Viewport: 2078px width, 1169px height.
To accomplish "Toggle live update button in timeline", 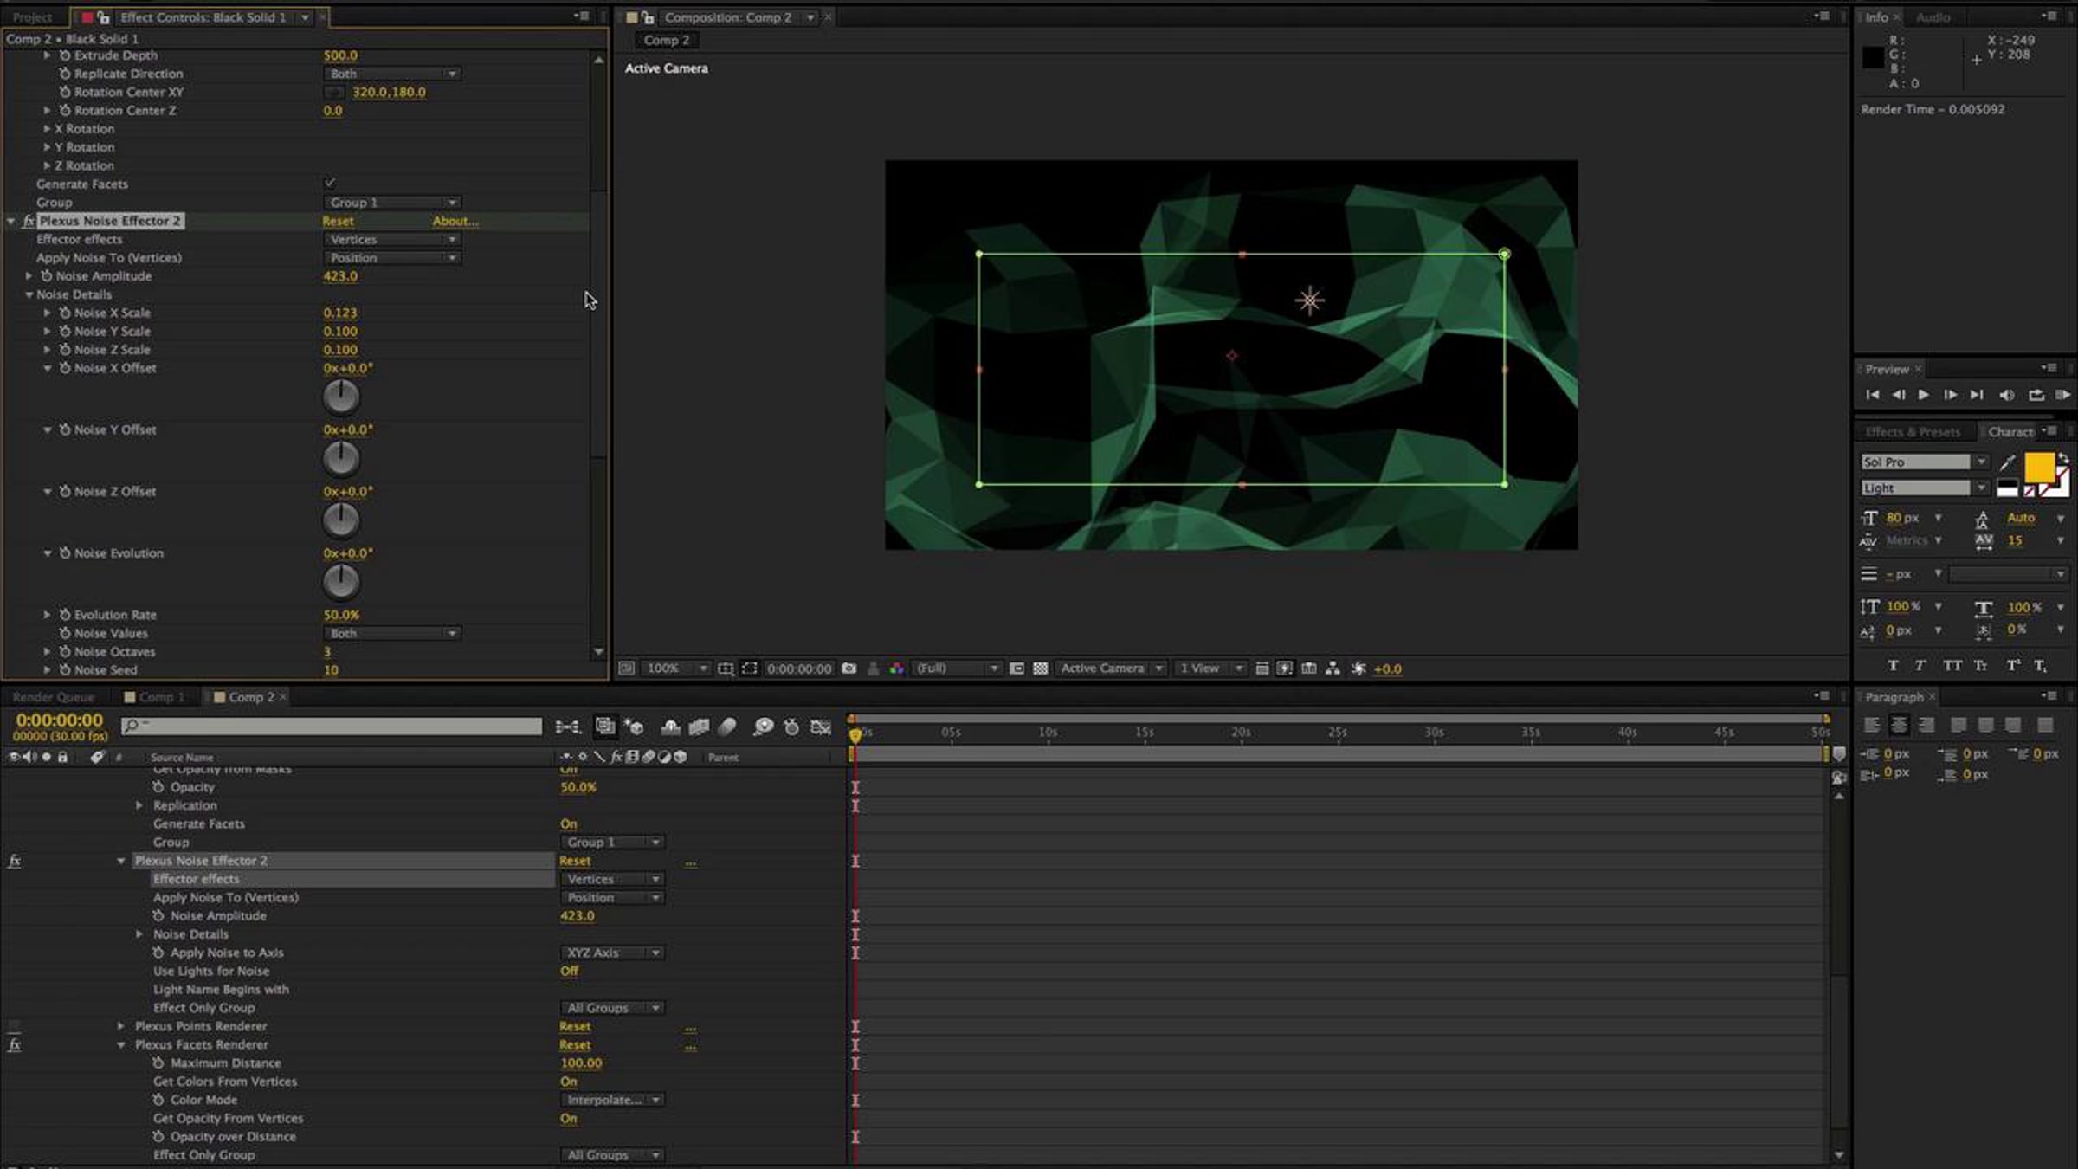I will (605, 727).
